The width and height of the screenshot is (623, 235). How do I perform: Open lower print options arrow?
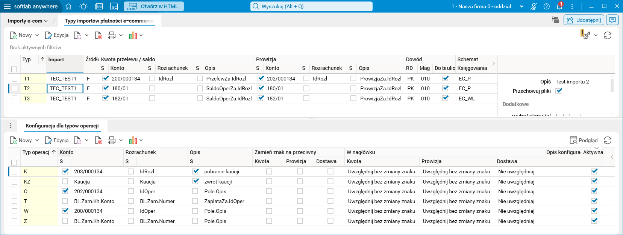pos(121,140)
